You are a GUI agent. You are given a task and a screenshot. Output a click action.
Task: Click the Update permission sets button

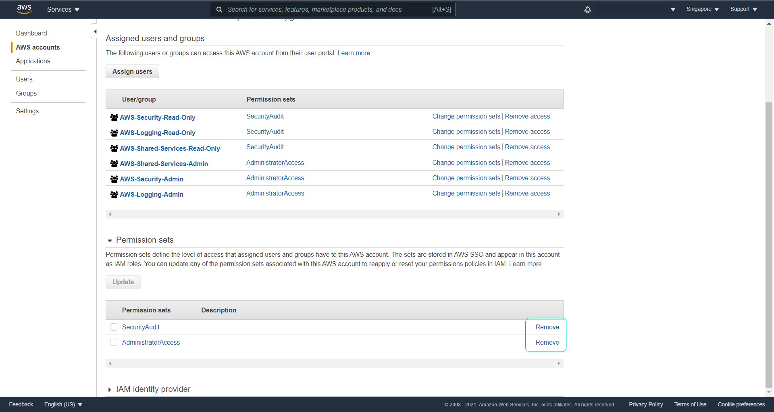pos(123,282)
